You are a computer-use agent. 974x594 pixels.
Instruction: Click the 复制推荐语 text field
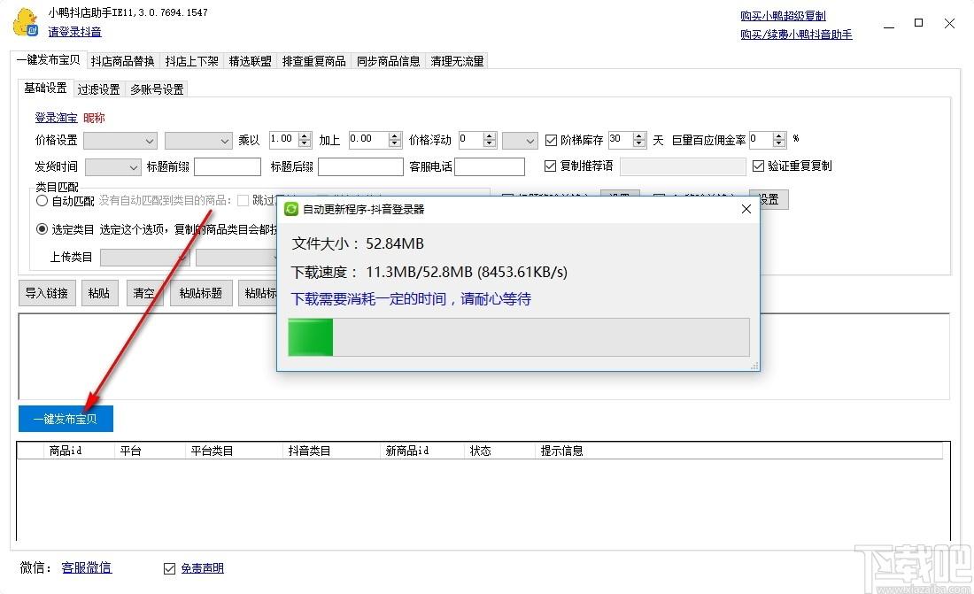(x=683, y=166)
